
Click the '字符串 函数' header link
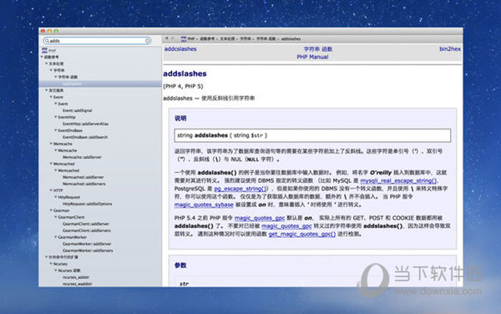tap(318, 49)
